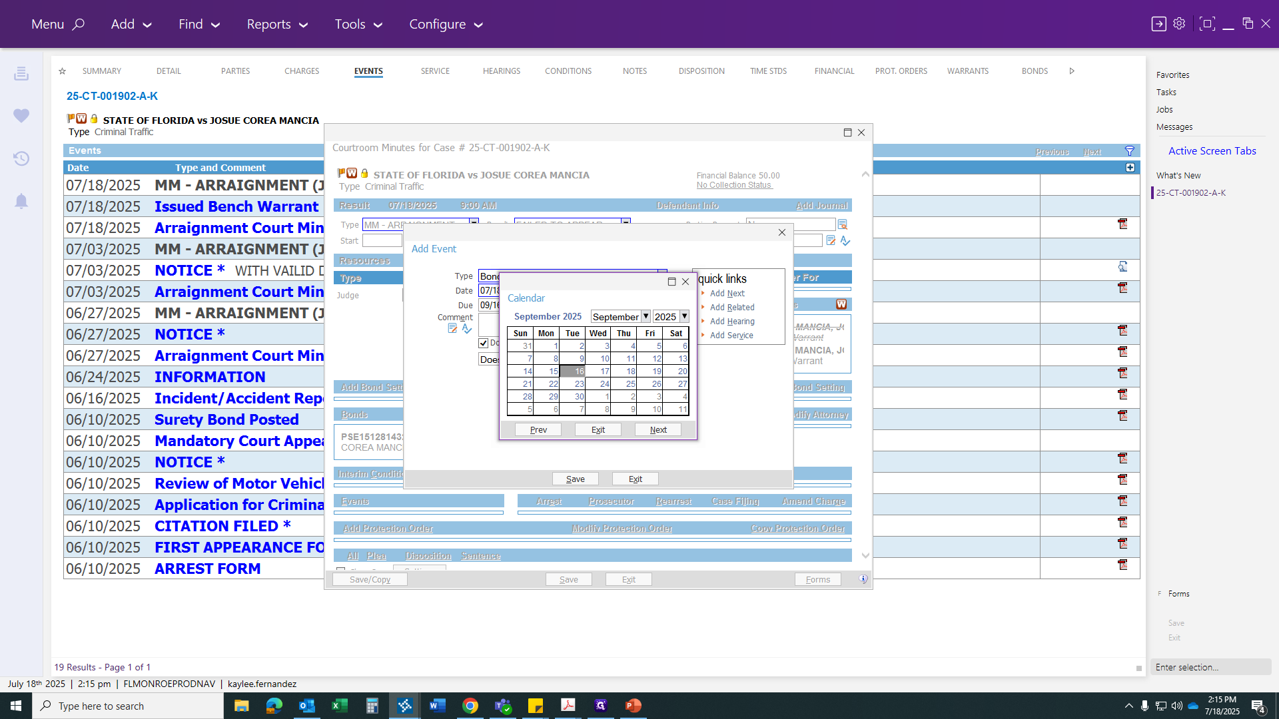Viewport: 1279px width, 719px height.
Task: Click the Add Journal link
Action: [821, 206]
